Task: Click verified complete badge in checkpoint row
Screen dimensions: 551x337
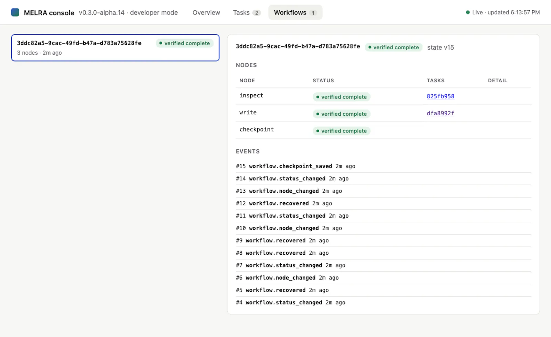Action: point(341,131)
